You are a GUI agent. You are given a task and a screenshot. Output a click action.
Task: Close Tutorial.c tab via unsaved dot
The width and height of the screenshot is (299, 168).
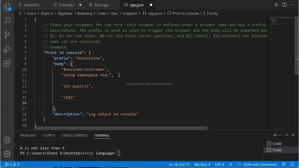pyautogui.click(x=80, y=5)
